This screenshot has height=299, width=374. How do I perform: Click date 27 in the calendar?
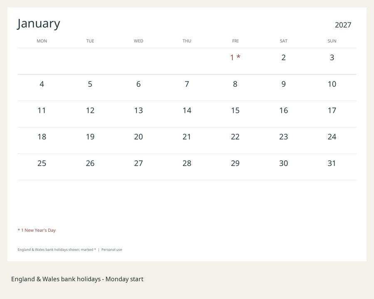[x=138, y=163]
